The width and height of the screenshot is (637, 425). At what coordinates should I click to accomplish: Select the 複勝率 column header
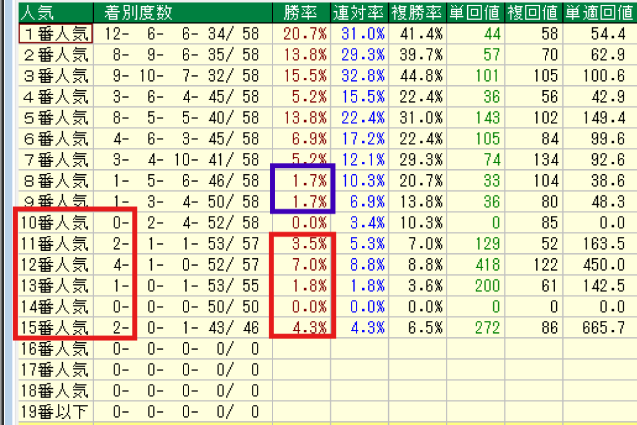point(416,12)
